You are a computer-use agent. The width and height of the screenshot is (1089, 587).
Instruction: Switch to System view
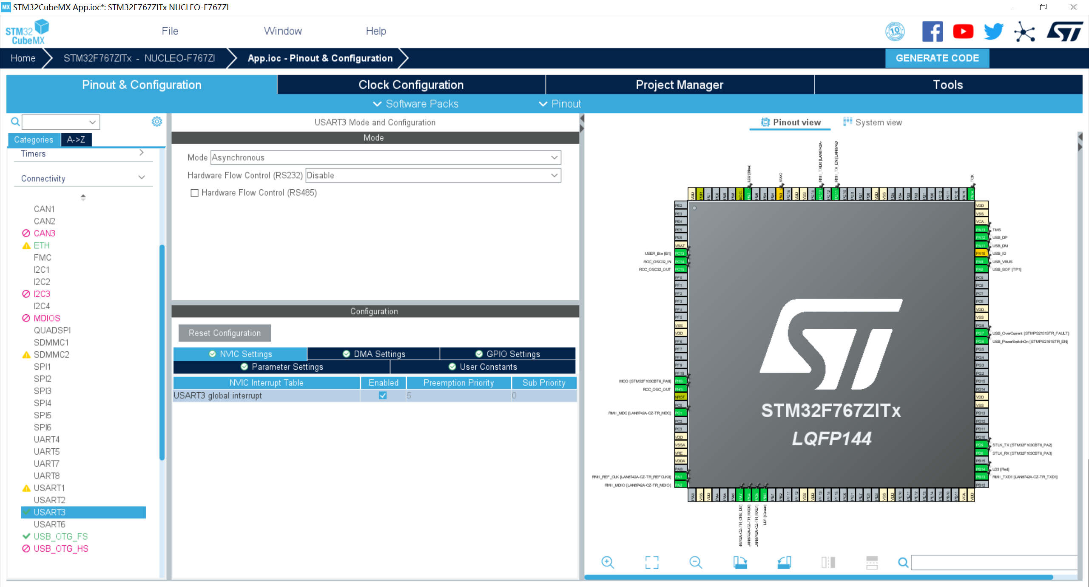(873, 122)
